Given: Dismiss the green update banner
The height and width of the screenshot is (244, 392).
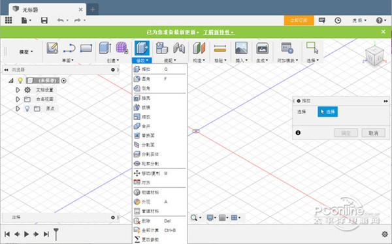Looking at the screenshot, I should pos(384,32).
